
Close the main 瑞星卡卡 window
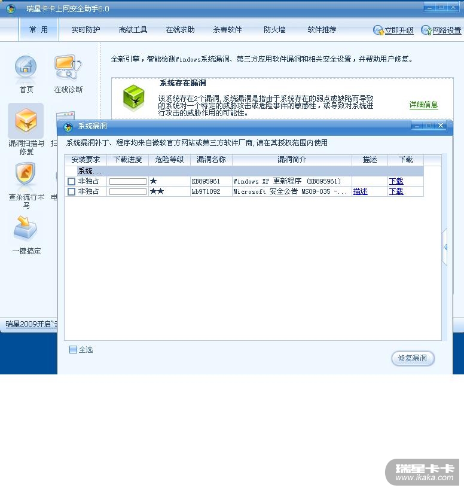[x=453, y=7]
